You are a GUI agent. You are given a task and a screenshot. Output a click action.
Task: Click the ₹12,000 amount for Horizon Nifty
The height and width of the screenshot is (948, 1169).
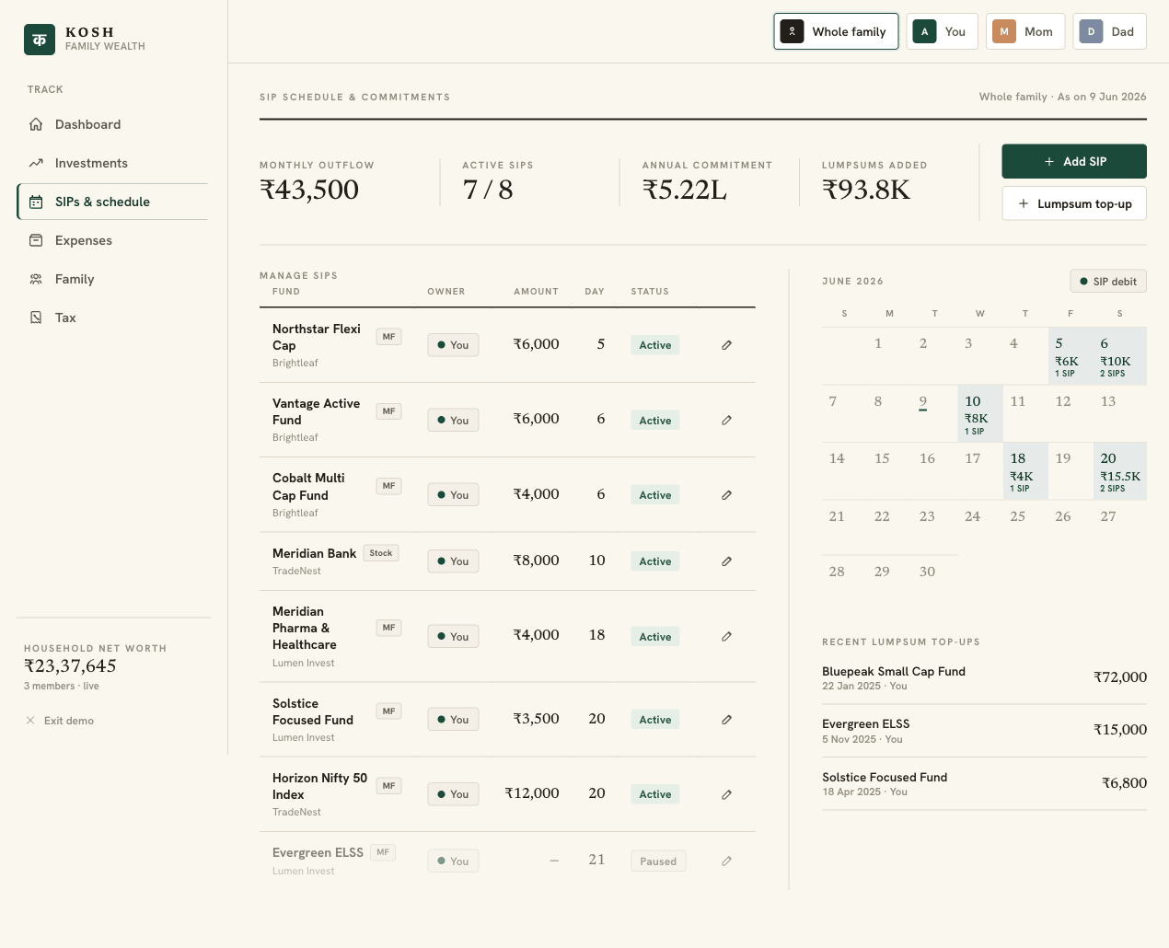[532, 793]
